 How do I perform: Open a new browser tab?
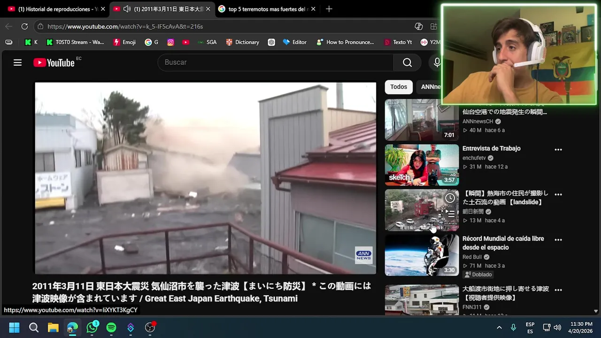tap(329, 9)
